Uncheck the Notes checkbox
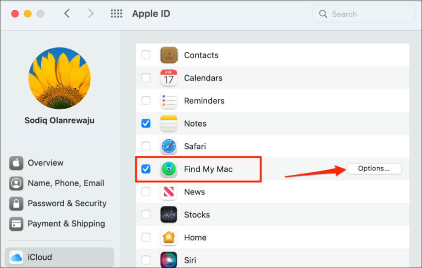 click(146, 124)
